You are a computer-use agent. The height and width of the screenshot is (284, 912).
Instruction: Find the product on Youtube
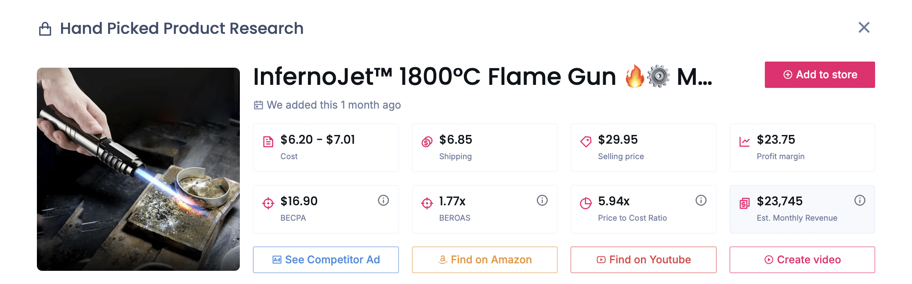point(643,259)
